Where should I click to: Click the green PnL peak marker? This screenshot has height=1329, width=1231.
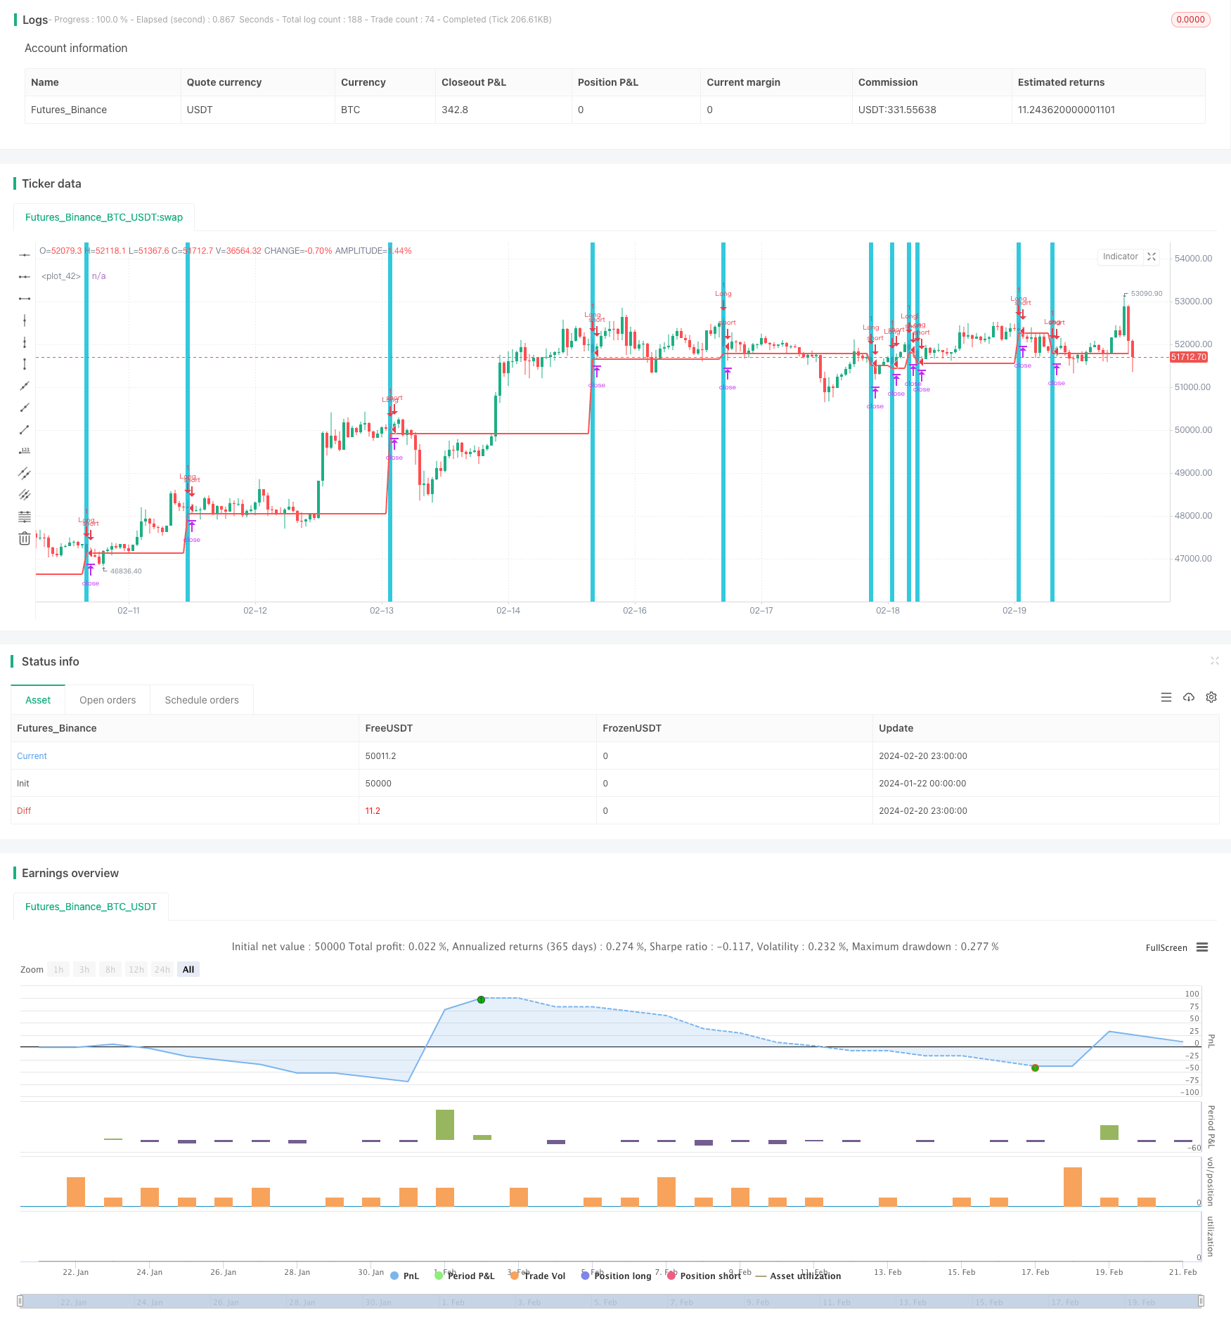[481, 999]
